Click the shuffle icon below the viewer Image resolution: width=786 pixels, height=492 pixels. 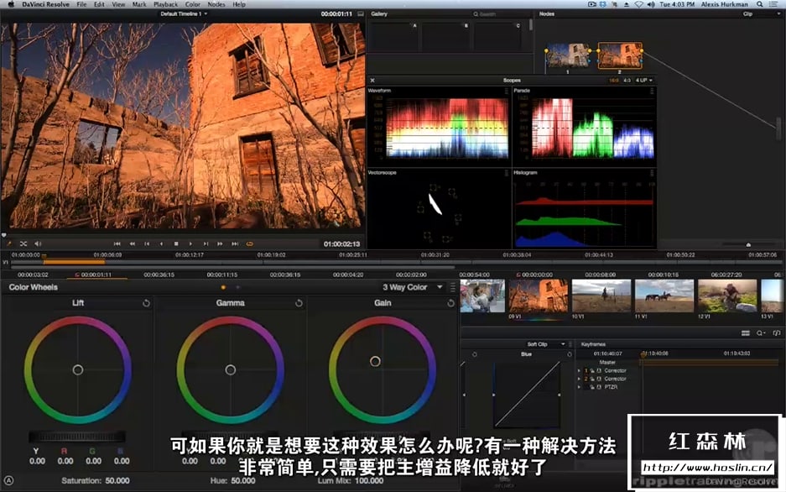pos(23,243)
